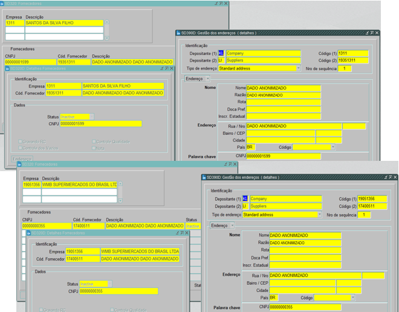Click Bairro field above CNPJ 00000001599 address
The height and width of the screenshot is (312, 399).
tap(281, 134)
